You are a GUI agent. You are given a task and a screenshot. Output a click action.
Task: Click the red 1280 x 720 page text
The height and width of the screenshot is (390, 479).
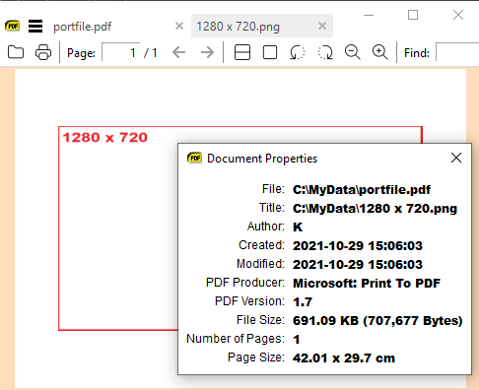(105, 138)
